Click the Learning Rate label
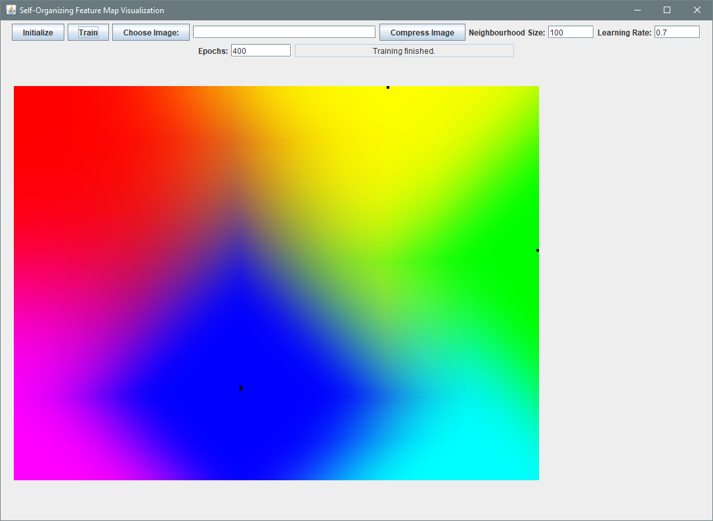The image size is (713, 521). pos(624,33)
